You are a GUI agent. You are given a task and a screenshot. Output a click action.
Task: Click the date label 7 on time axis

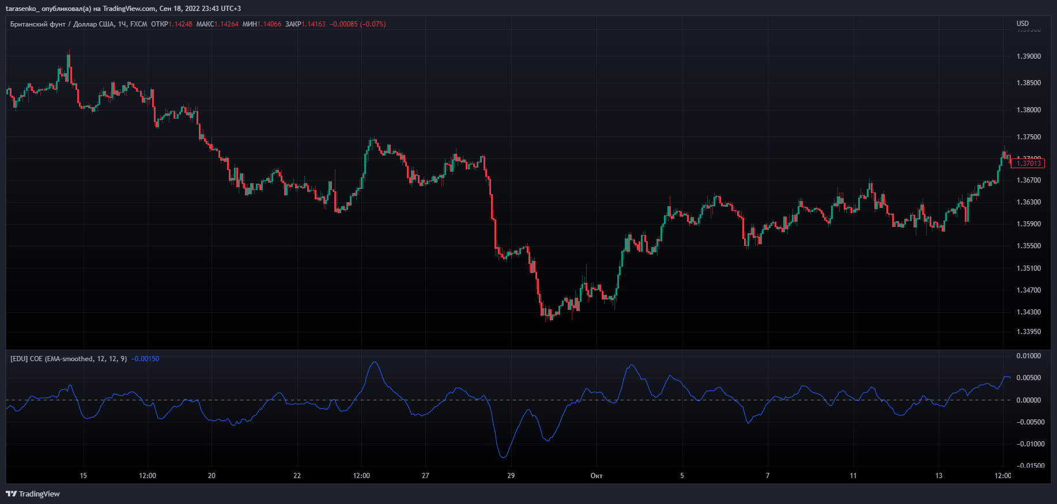coord(768,476)
